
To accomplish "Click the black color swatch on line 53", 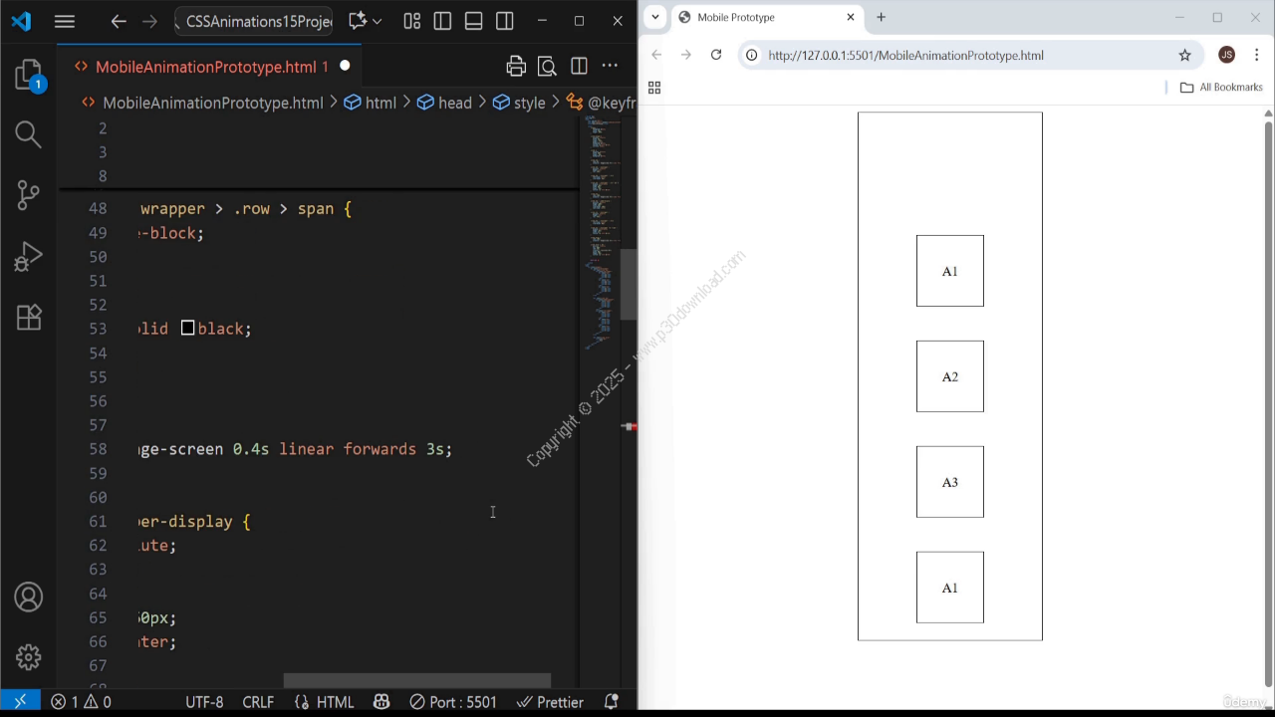I will click(187, 329).
